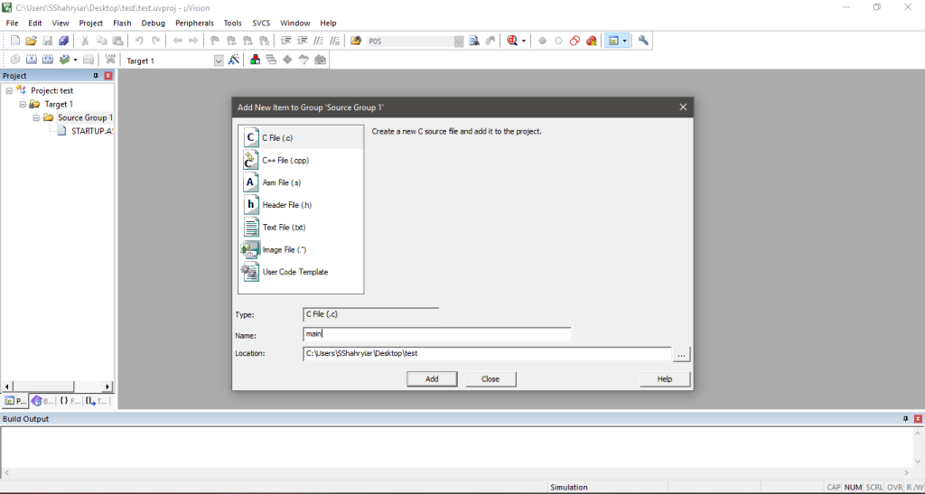The height and width of the screenshot is (494, 925).
Task: Select the User Code Template entry
Action: click(294, 272)
